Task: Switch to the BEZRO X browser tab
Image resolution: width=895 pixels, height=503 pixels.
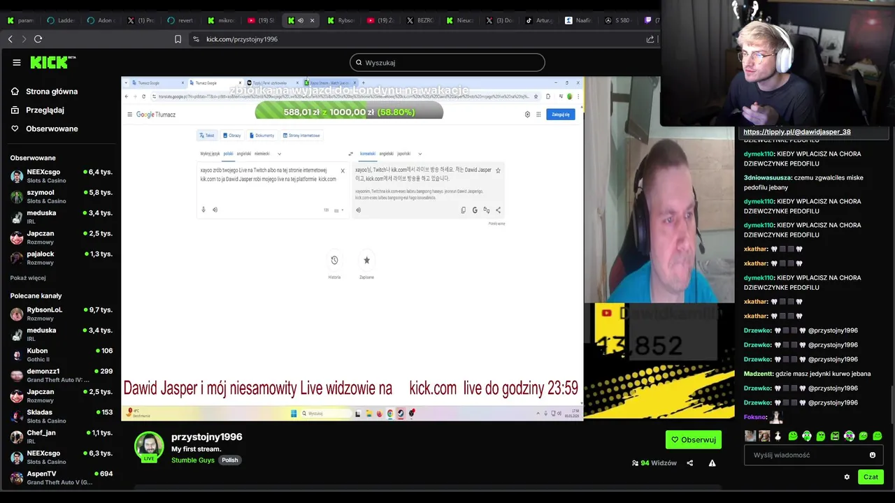Action: click(x=420, y=20)
